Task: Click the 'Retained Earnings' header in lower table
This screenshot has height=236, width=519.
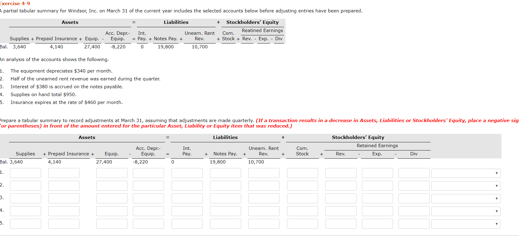Action: (377, 146)
